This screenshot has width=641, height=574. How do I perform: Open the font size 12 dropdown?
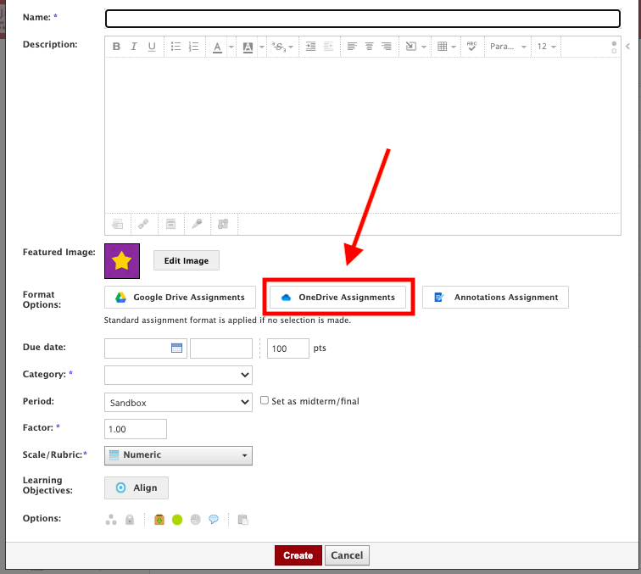coord(546,47)
